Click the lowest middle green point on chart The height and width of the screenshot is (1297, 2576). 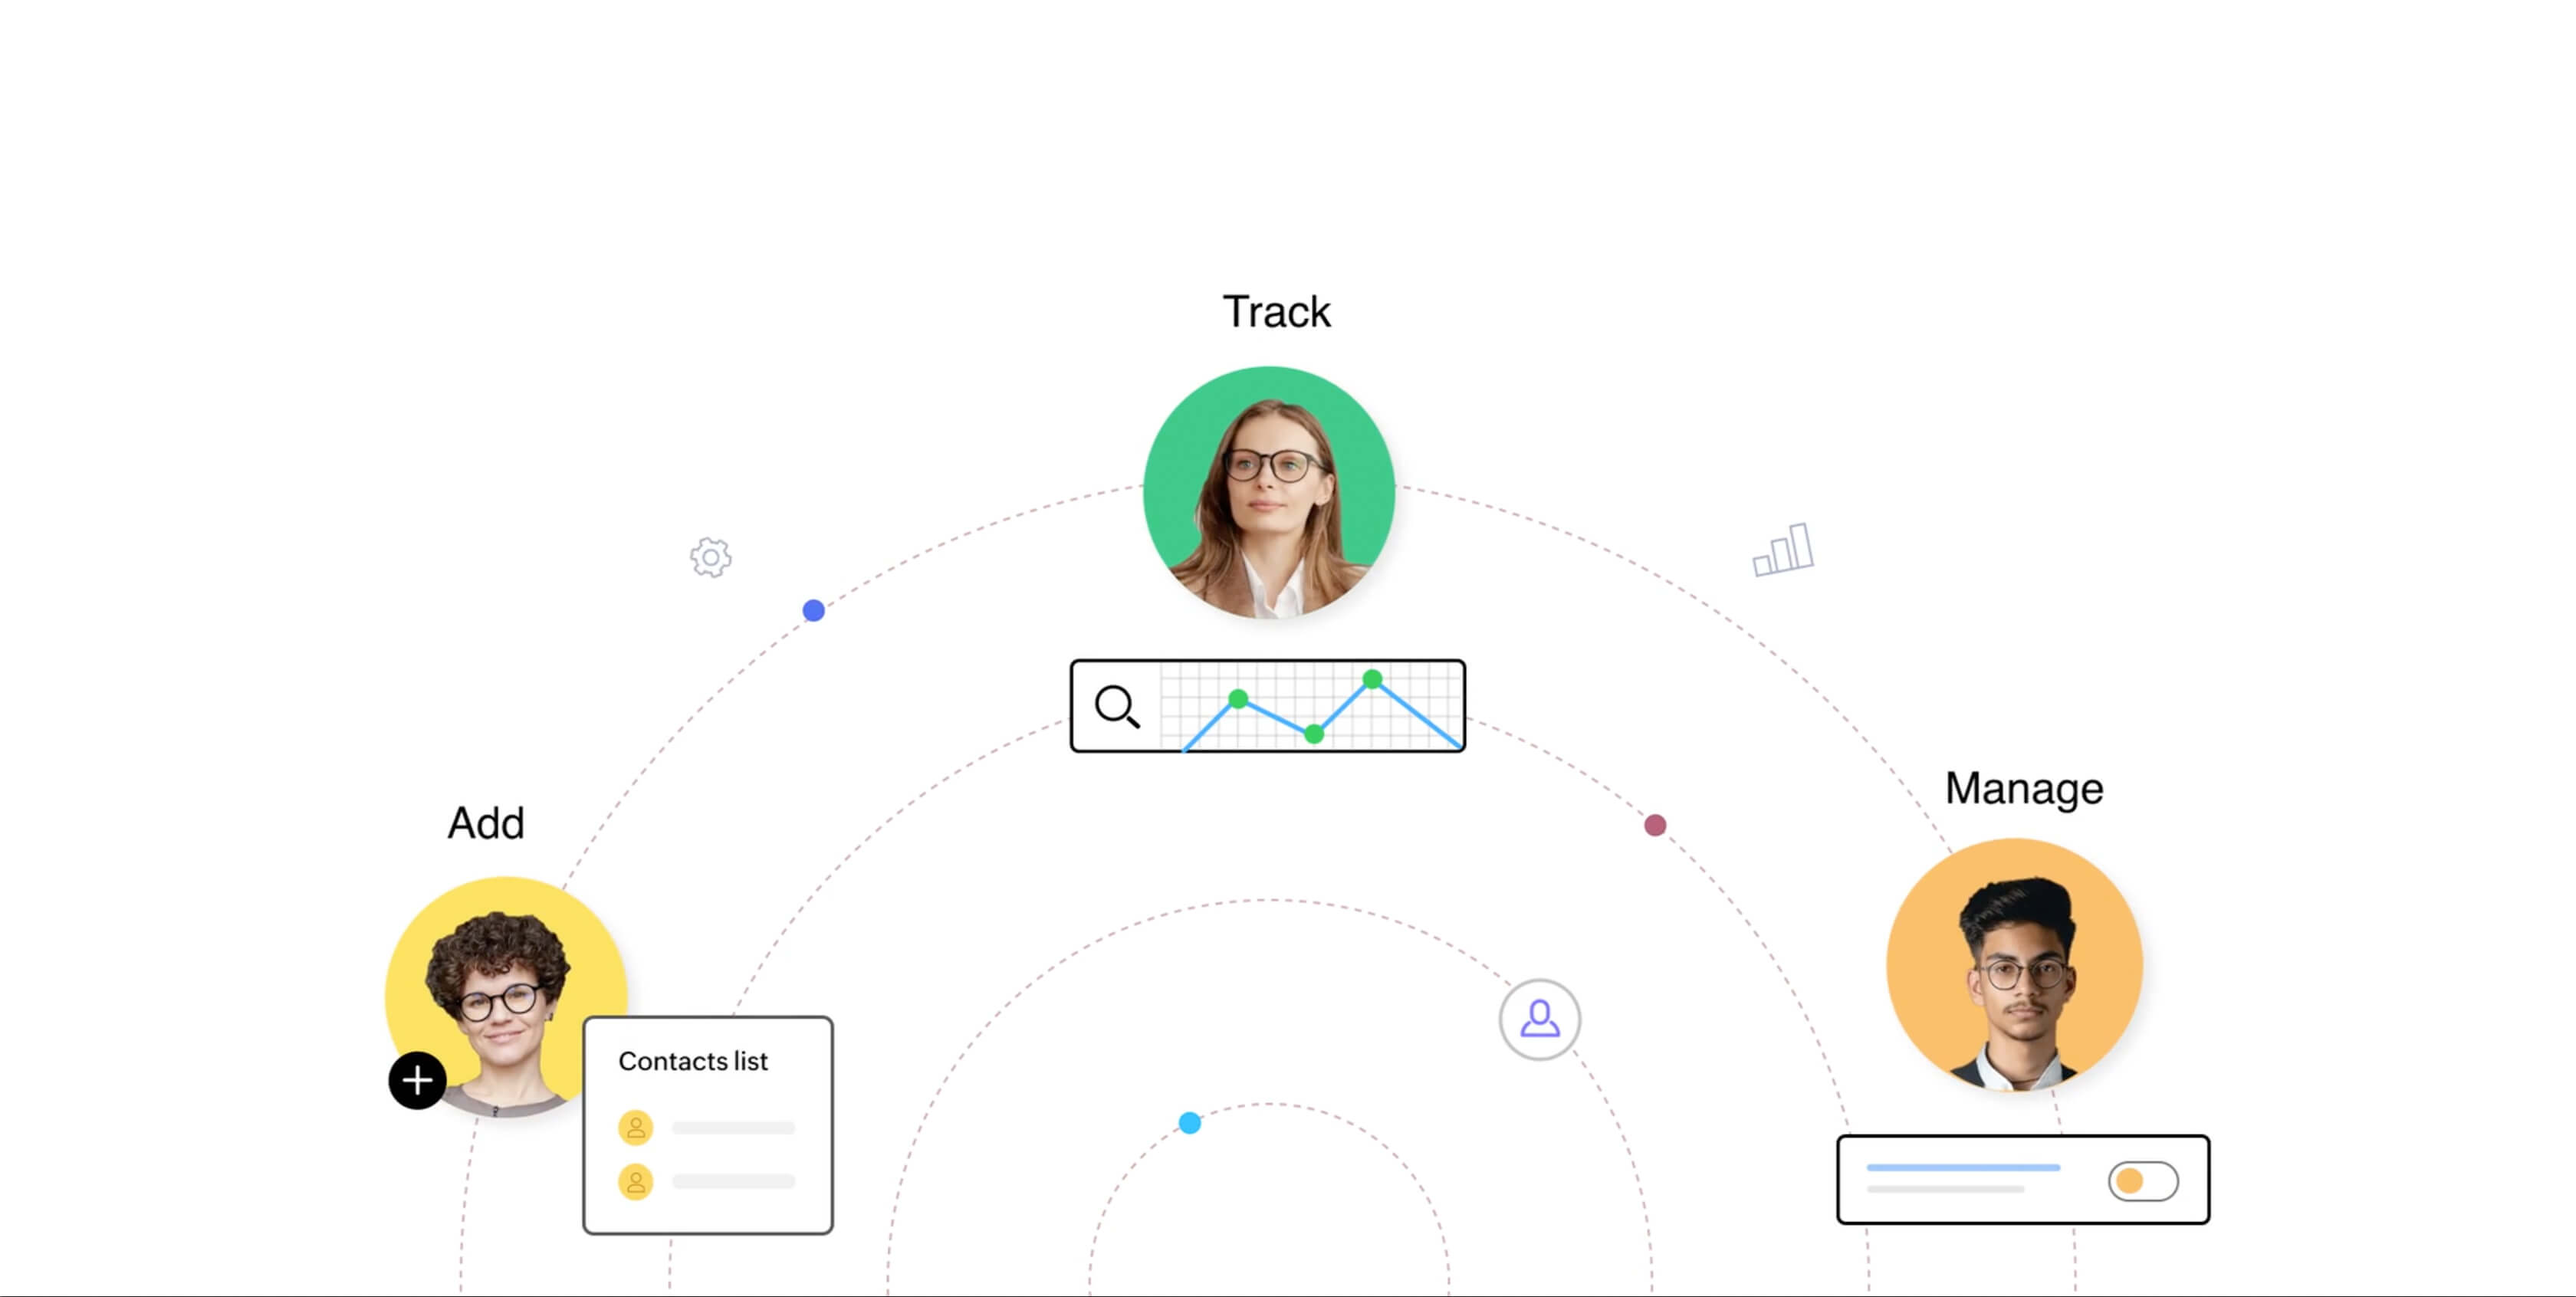click(x=1314, y=734)
